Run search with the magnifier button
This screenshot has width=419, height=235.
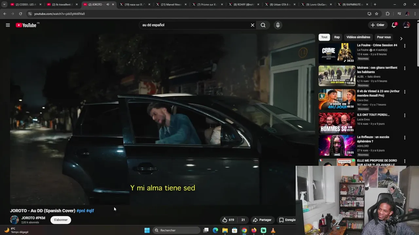(x=263, y=25)
